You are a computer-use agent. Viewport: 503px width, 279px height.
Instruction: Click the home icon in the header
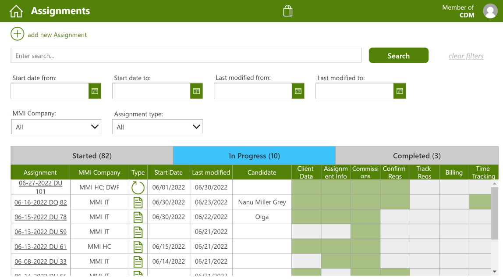(16, 11)
